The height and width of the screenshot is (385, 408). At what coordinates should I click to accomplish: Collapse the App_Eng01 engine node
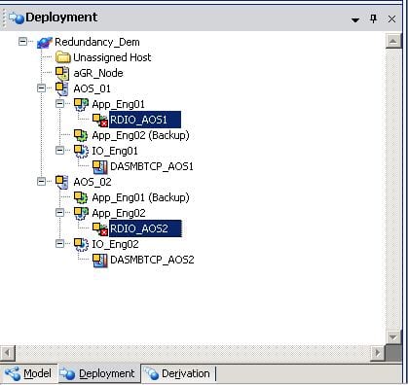(x=60, y=104)
